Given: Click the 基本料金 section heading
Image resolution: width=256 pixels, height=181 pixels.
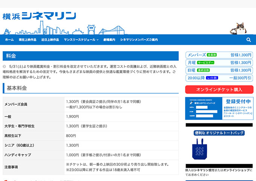Looking at the screenshot, I should point(91,88).
